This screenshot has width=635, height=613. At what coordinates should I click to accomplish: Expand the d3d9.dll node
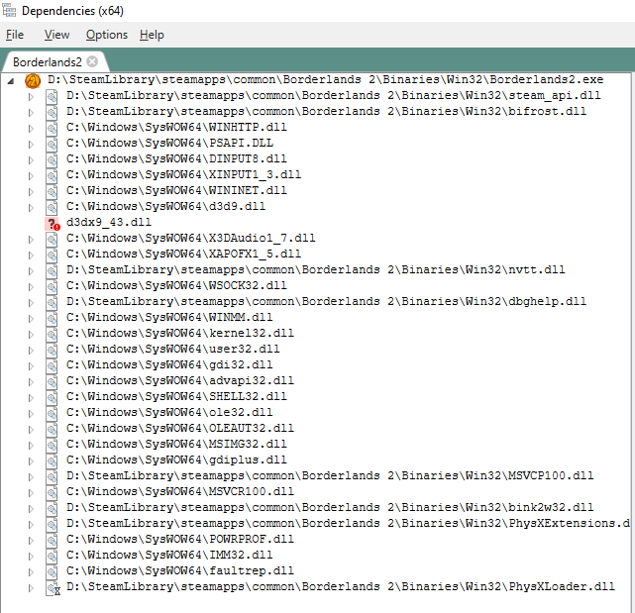[x=31, y=208]
